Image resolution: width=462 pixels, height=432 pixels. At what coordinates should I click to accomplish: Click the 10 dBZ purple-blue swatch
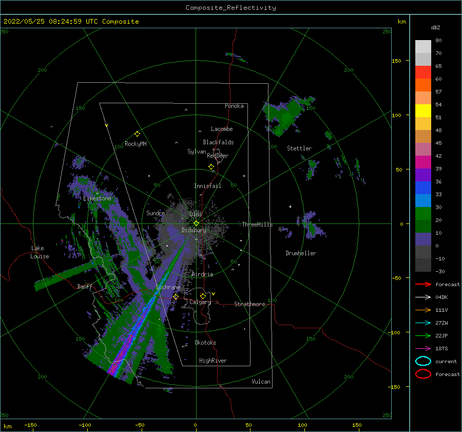[x=423, y=239]
